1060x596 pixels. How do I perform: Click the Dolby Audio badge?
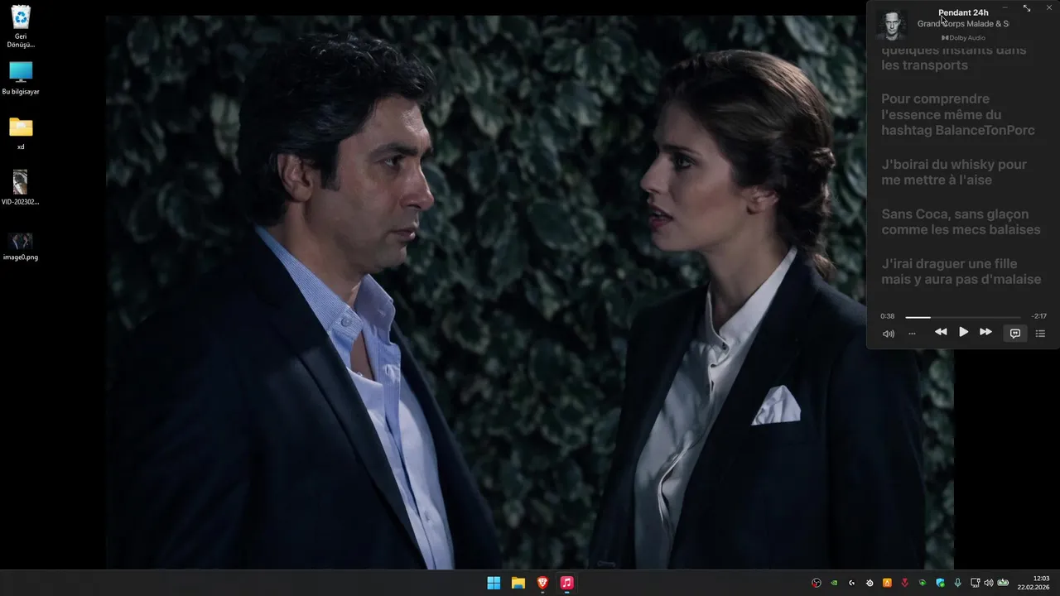(963, 38)
